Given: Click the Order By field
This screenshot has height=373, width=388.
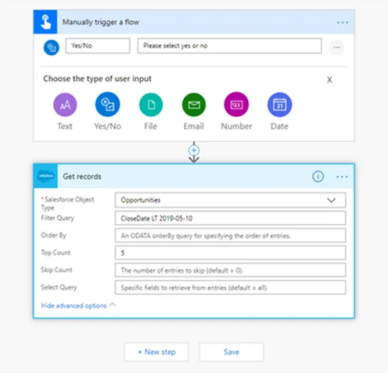Looking at the screenshot, I should 230,236.
